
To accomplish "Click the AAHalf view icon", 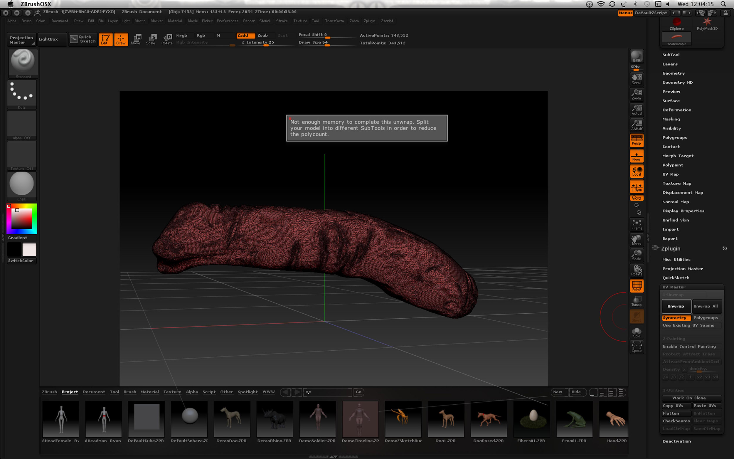I will tap(637, 125).
